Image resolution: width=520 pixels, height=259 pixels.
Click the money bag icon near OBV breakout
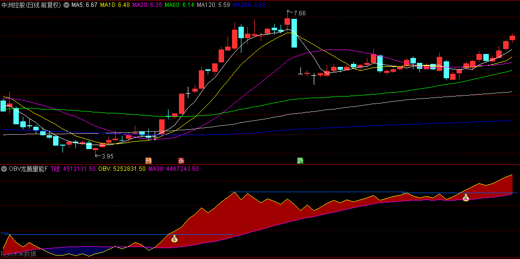[x=466, y=198]
